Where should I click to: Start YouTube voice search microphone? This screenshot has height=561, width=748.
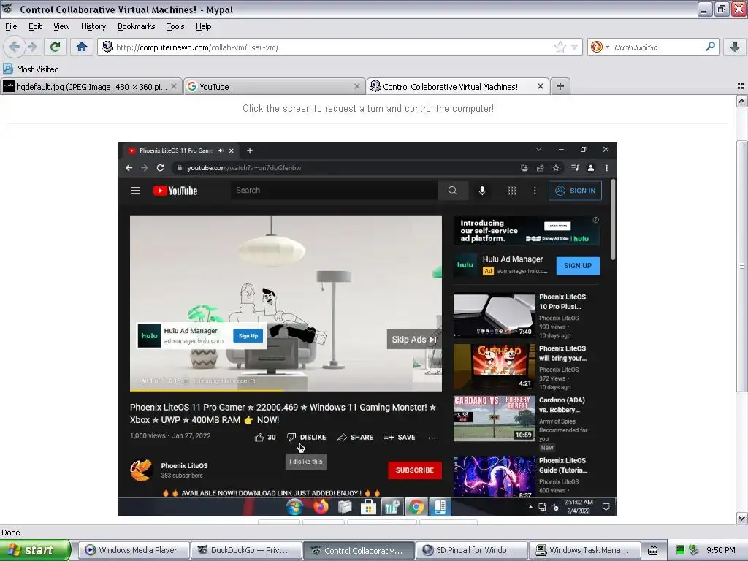click(482, 191)
